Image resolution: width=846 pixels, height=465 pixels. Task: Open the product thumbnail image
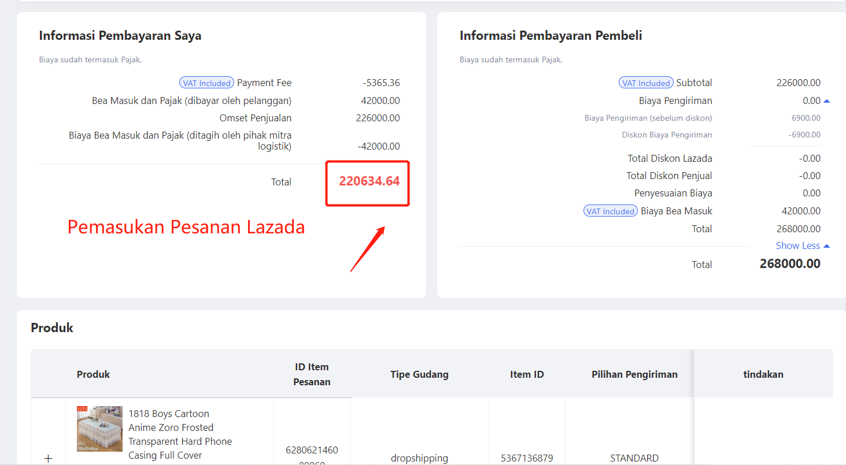[x=99, y=429]
